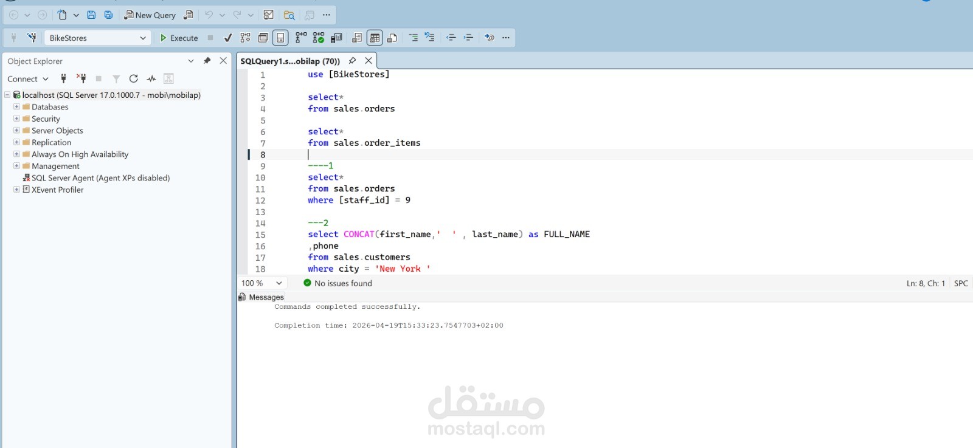Toggle the IntelliSense Enabled icon
Screen dimensions: 973x448
coord(280,38)
